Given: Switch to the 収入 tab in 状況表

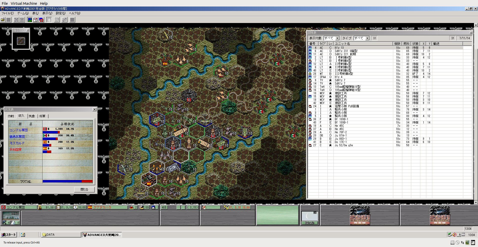Looking at the screenshot, I should tap(21, 116).
